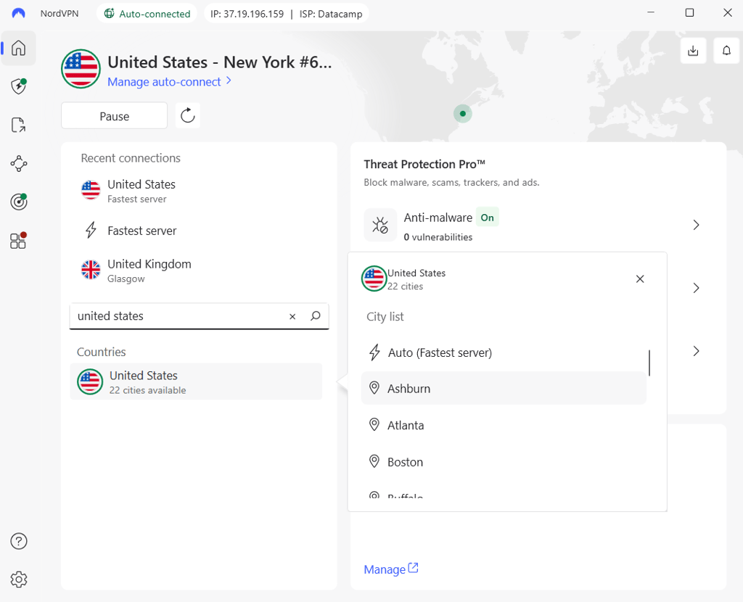Pause the VPN connection

114,116
